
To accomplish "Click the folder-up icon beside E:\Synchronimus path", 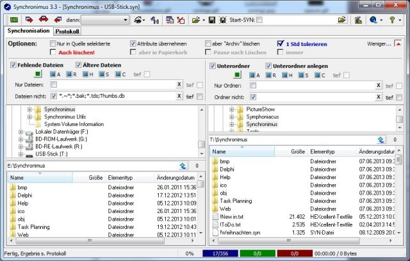I will (183, 164).
